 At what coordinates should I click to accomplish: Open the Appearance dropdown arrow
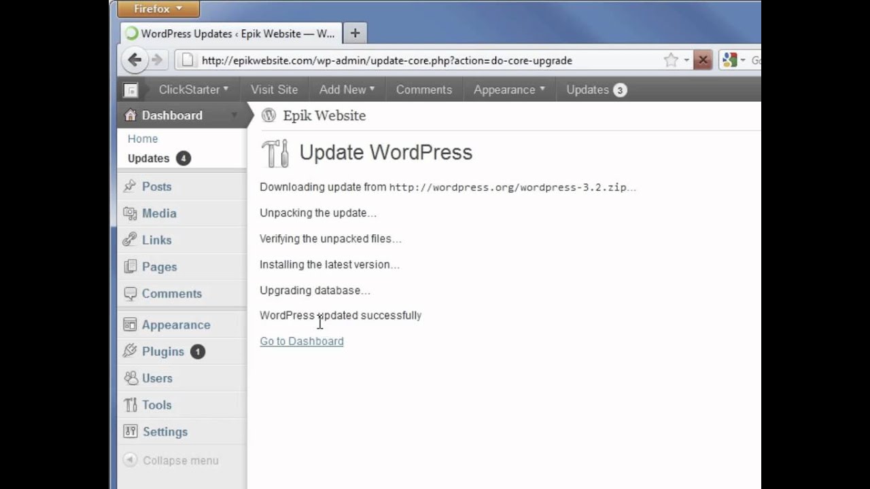542,89
